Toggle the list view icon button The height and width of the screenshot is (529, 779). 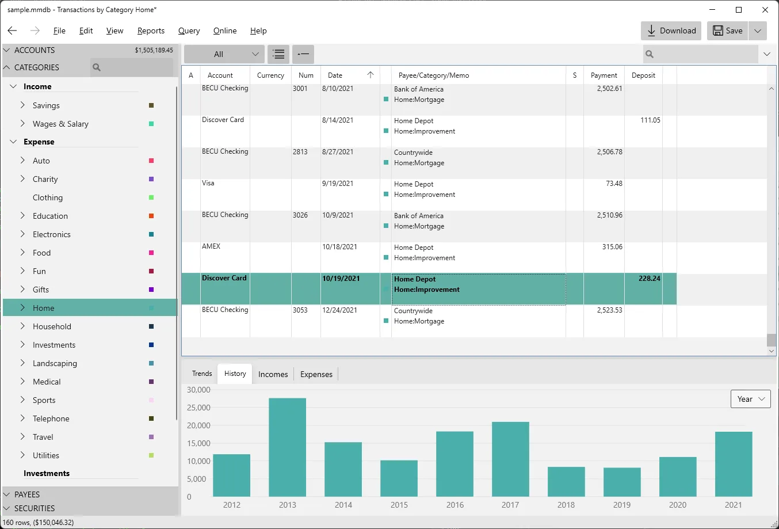coord(278,54)
